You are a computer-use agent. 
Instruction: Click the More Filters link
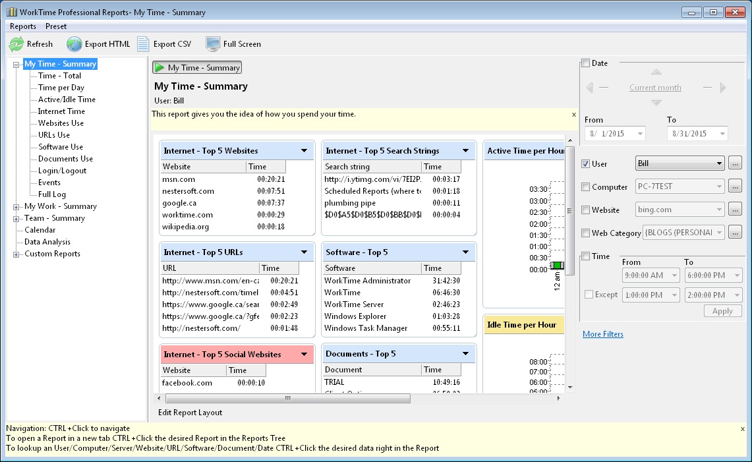tap(603, 334)
